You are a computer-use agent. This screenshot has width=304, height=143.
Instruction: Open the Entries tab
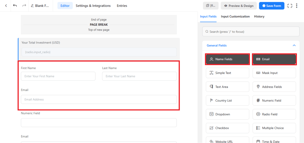(x=122, y=6)
